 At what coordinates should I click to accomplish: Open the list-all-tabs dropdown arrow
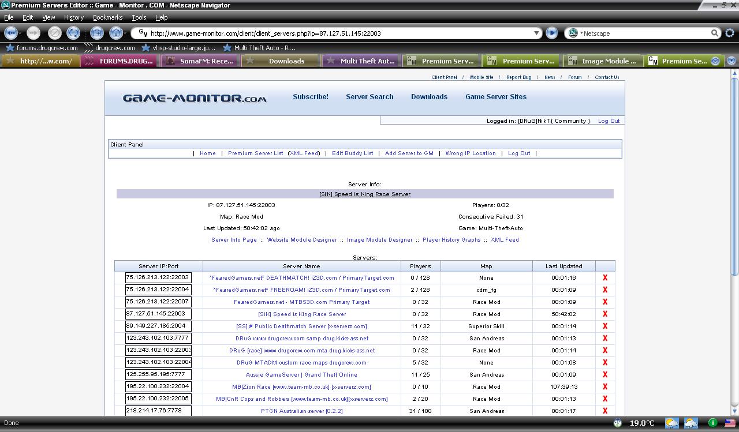731,61
